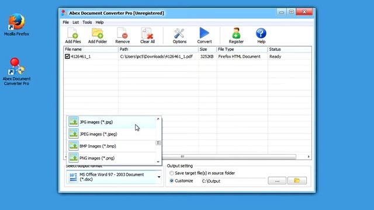This screenshot has height=210, width=374.
Task: Click the C:\Output path field
Action: coord(233,181)
